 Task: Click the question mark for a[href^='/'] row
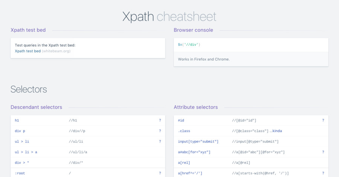click(x=323, y=173)
